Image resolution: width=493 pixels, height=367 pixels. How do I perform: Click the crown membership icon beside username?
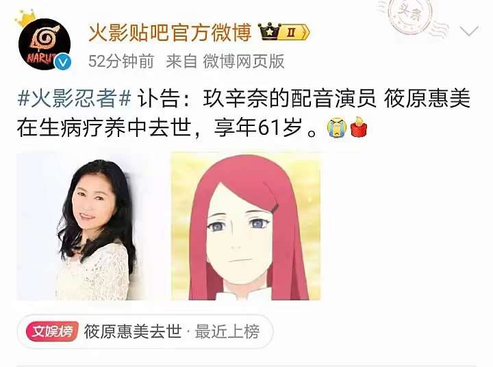coord(269,31)
